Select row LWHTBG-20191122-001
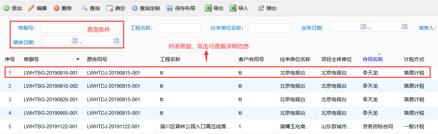Screen dimensions: 438x134 [219, 127]
